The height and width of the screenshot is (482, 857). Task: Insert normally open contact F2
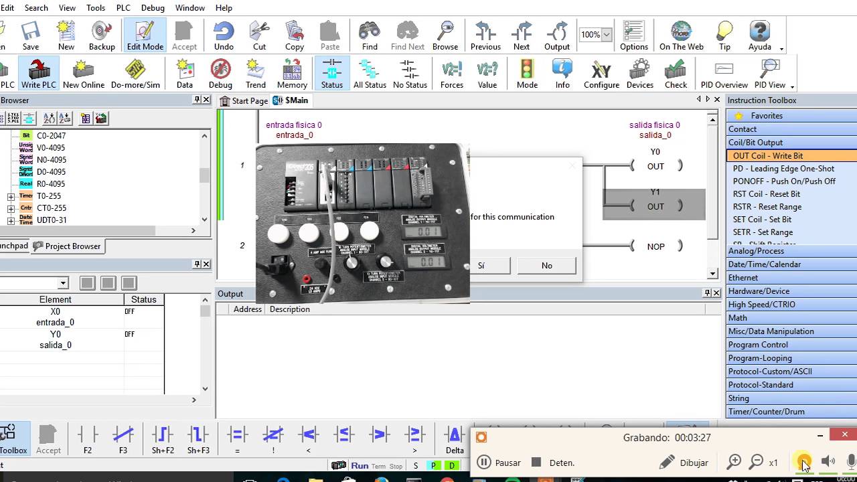[x=88, y=439]
